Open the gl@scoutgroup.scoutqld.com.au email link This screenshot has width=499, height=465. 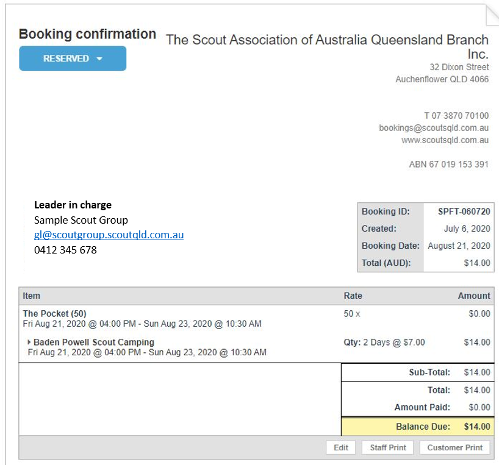tap(109, 235)
